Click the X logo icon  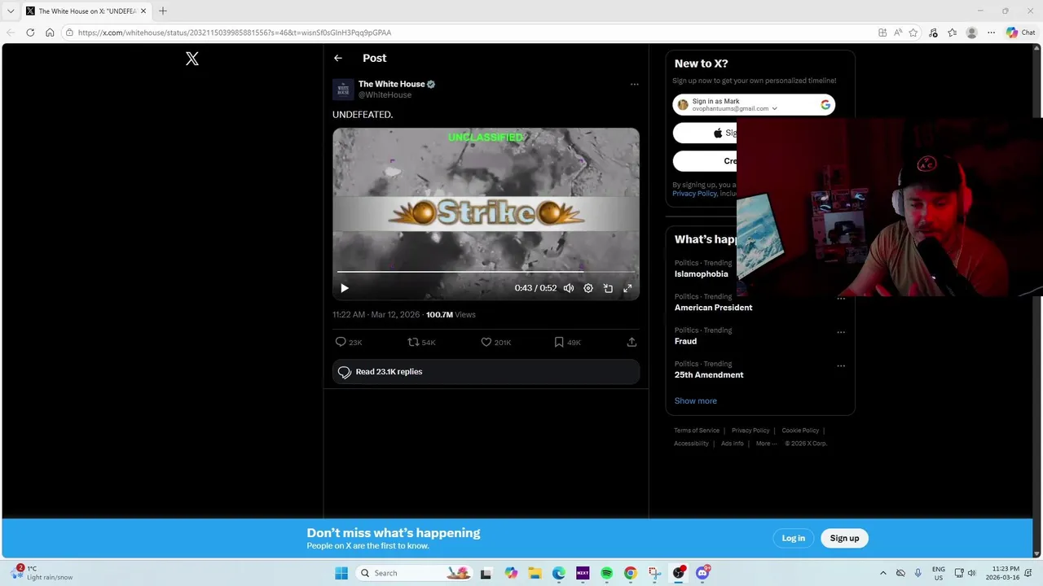(192, 59)
